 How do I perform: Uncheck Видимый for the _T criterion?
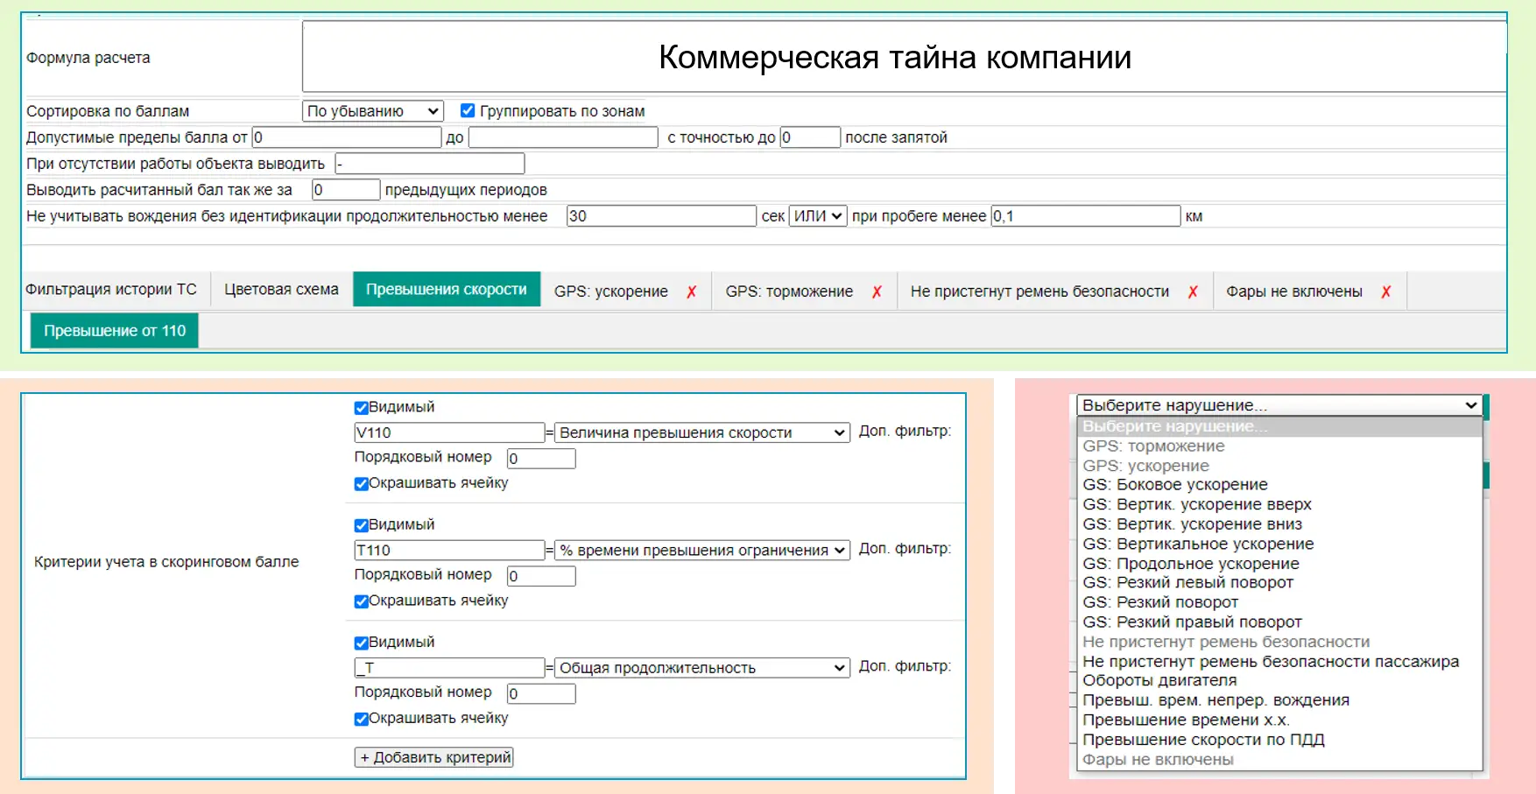361,643
